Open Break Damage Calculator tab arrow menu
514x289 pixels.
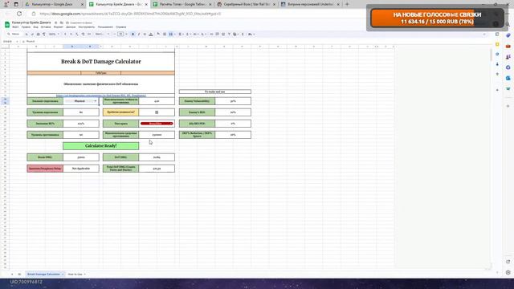coord(63,274)
